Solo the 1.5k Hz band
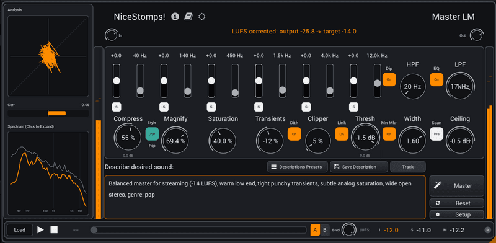The width and height of the screenshot is (496, 243). point(259,107)
